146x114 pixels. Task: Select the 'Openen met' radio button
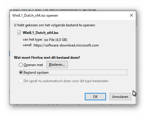point(21,65)
